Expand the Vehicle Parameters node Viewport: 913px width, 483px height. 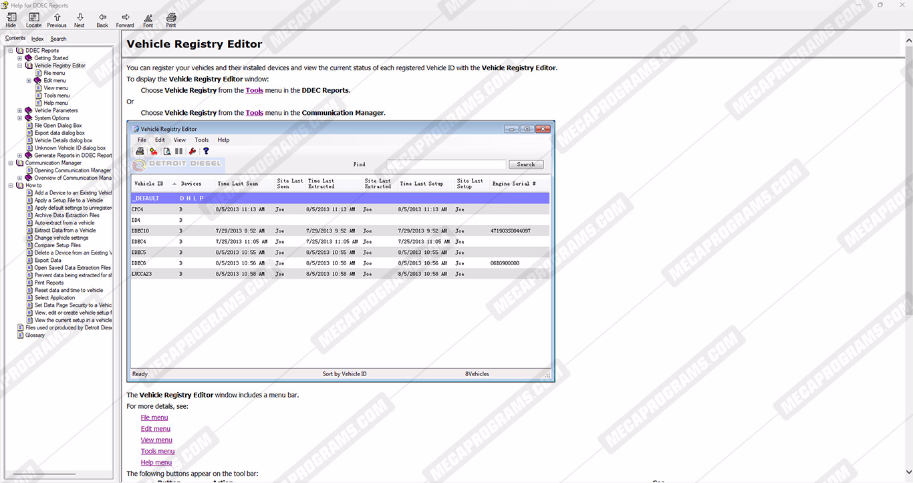tap(20, 111)
